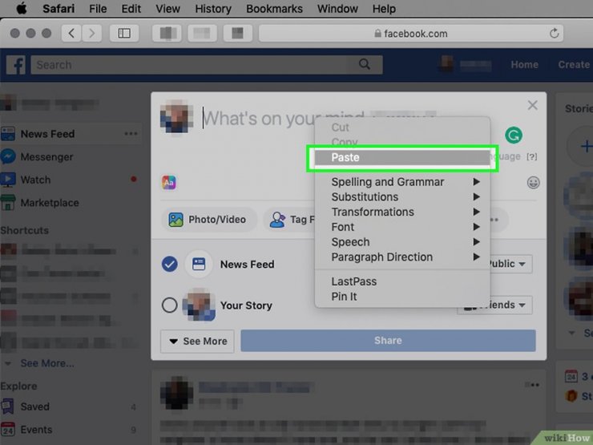Choose colored background Aa icon
The height and width of the screenshot is (445, 593).
click(169, 183)
